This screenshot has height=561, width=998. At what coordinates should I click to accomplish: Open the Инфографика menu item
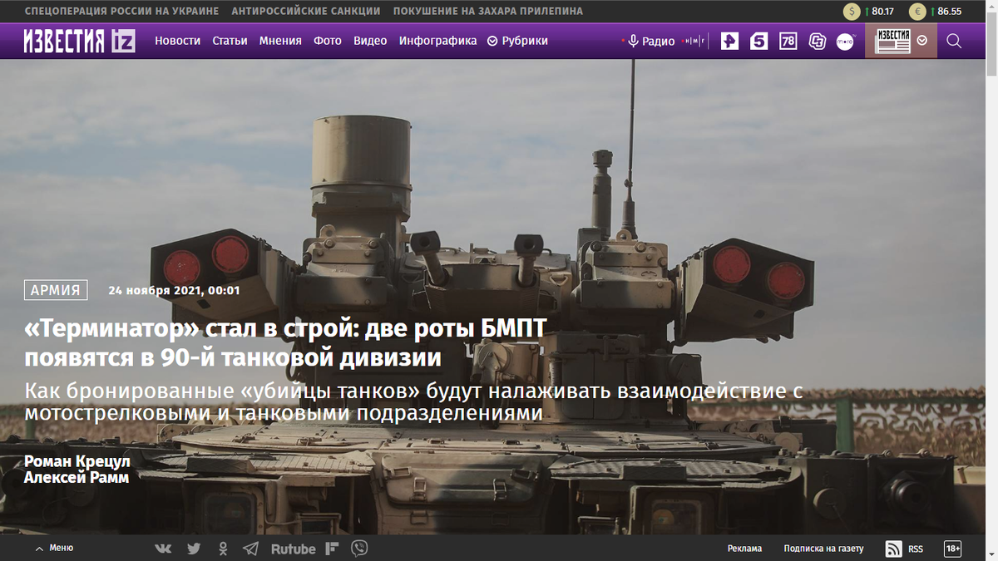tap(438, 40)
